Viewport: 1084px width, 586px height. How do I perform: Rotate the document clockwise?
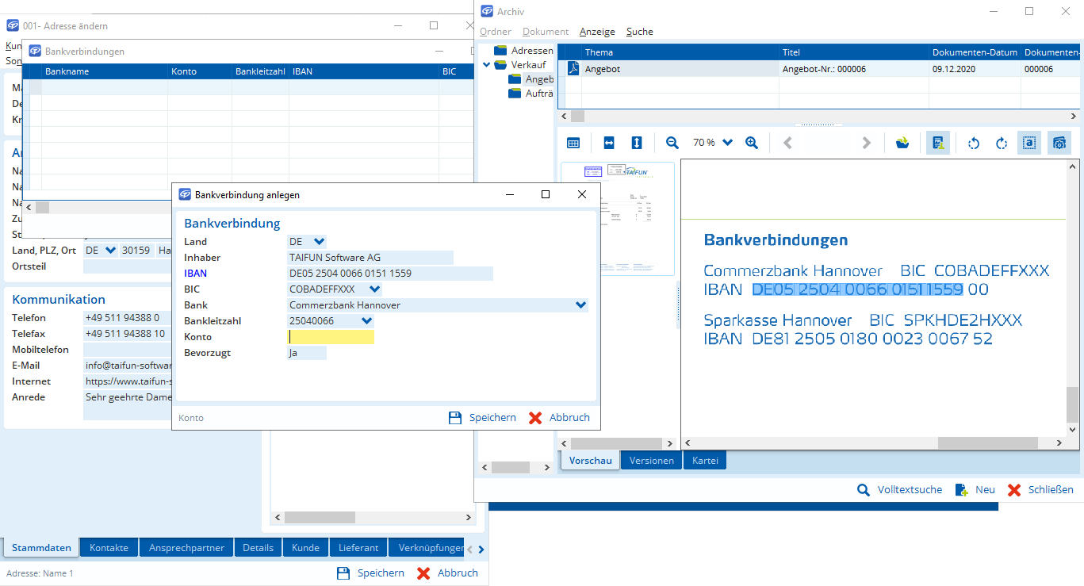click(1002, 143)
